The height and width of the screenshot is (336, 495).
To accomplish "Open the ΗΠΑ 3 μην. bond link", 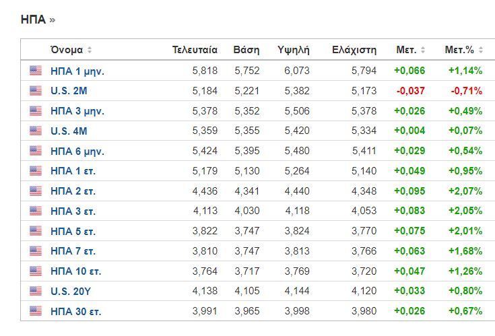I will 77,111.
